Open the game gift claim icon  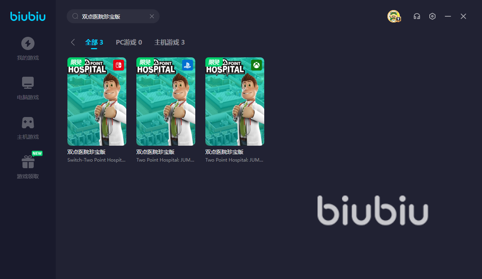coord(28,162)
